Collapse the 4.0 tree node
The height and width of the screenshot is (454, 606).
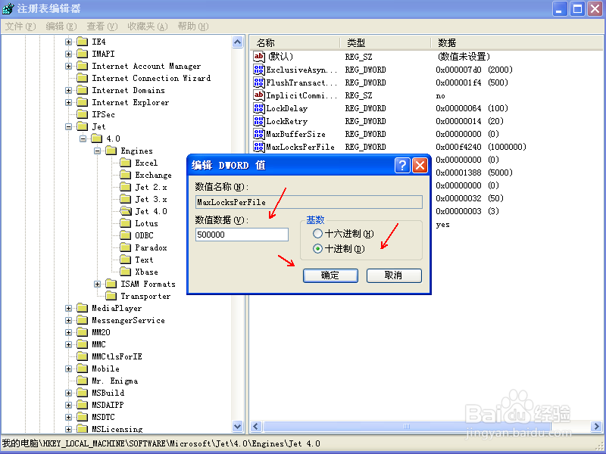[x=83, y=138]
